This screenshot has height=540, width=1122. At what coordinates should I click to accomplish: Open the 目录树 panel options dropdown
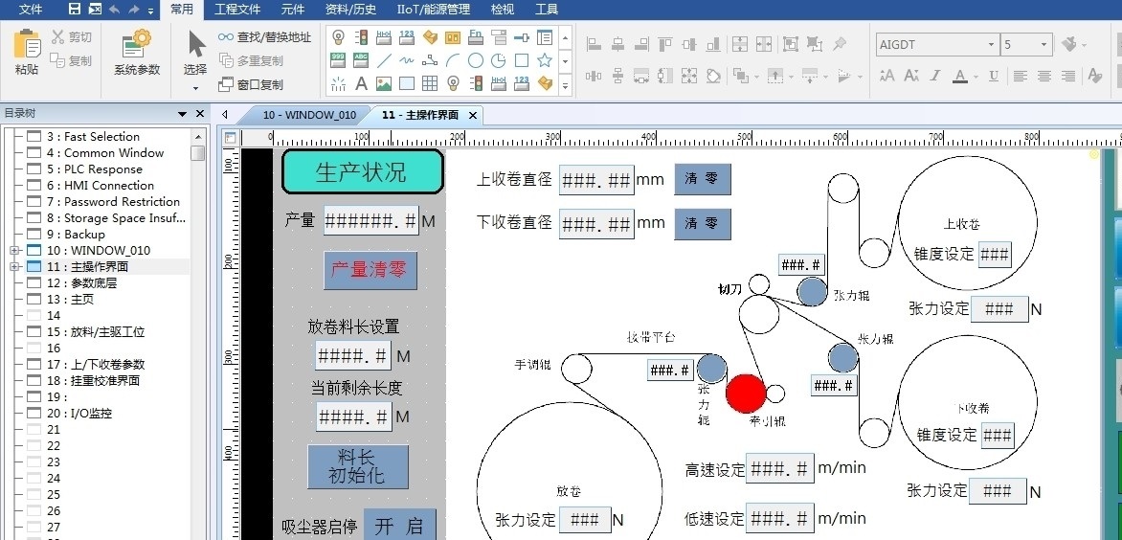pyautogui.click(x=183, y=114)
